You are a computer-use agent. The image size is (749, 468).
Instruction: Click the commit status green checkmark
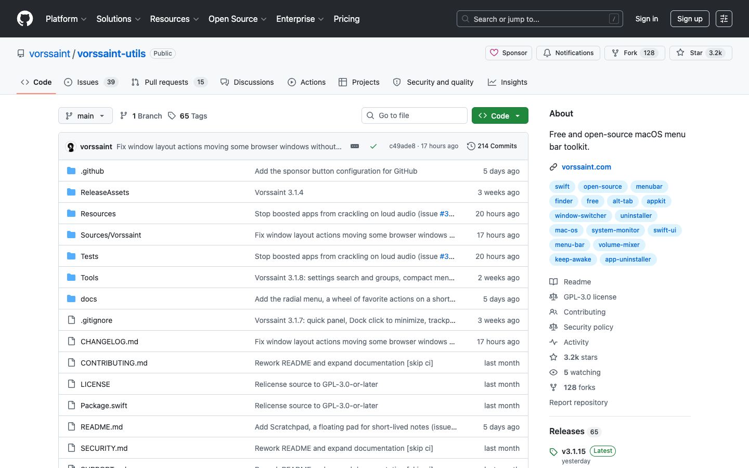[373, 147]
